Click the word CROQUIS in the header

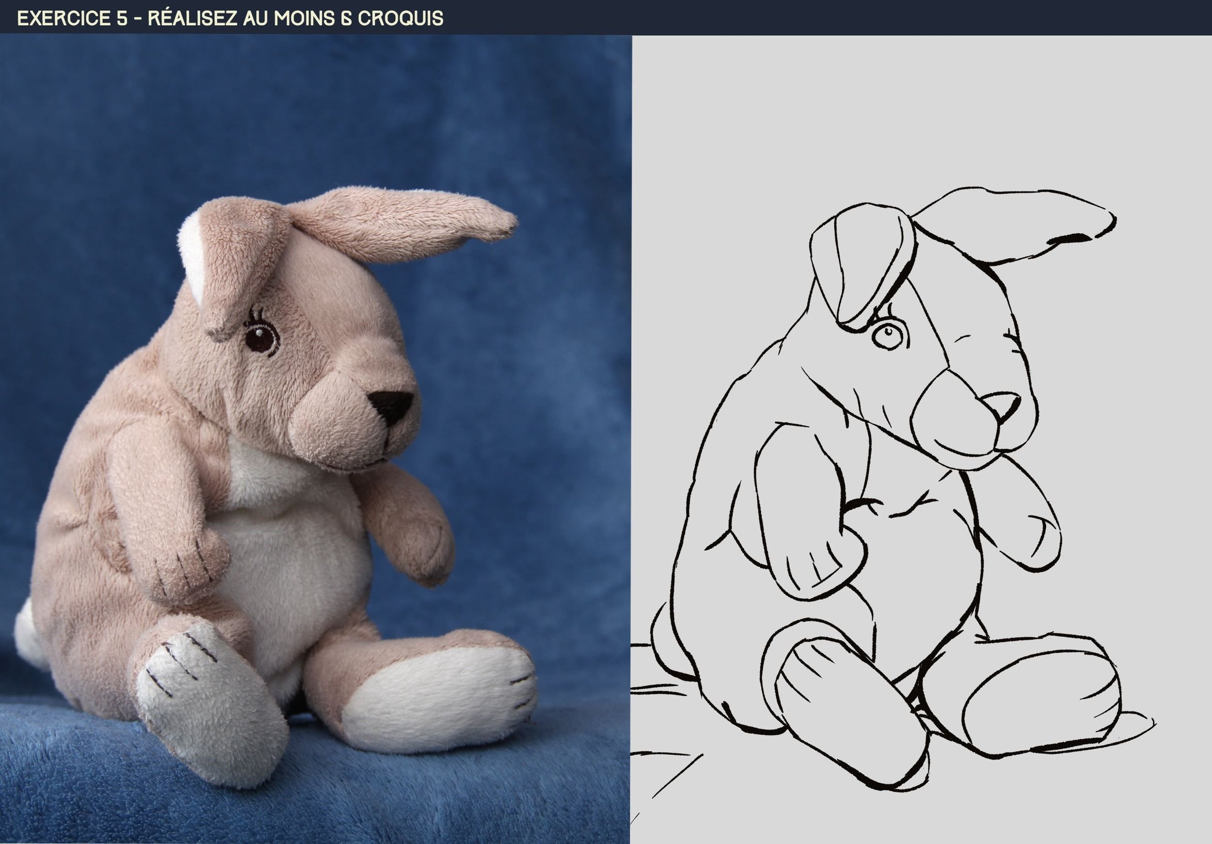point(400,18)
